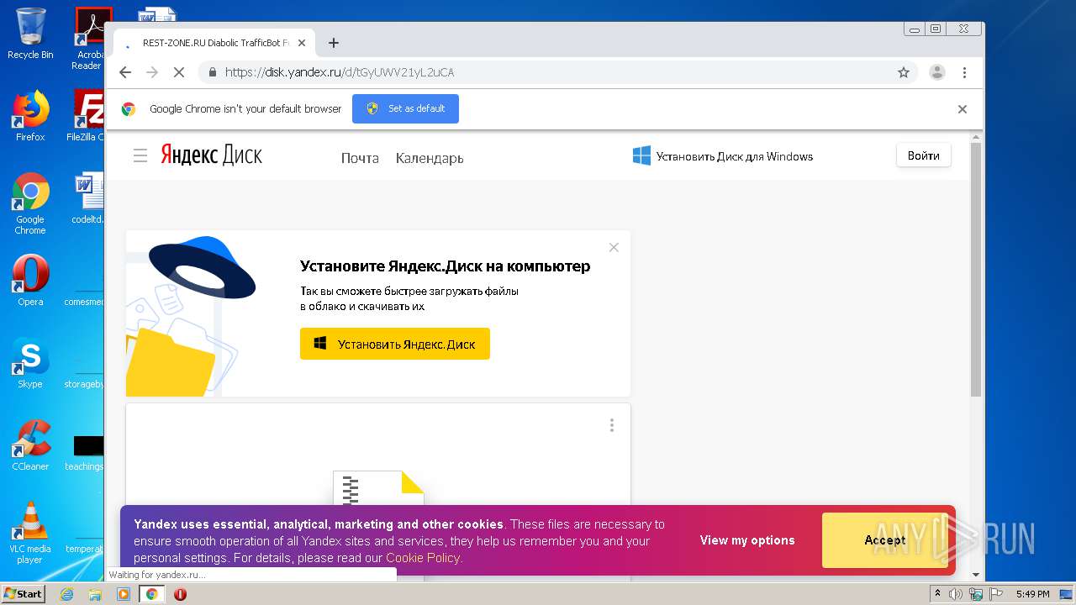Open a new tab with the plus button

point(334,43)
